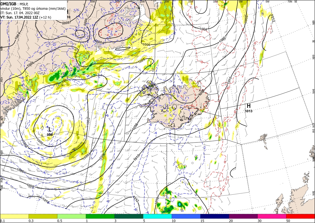
Task: Click the legend value '20'
Action: [231, 221]
